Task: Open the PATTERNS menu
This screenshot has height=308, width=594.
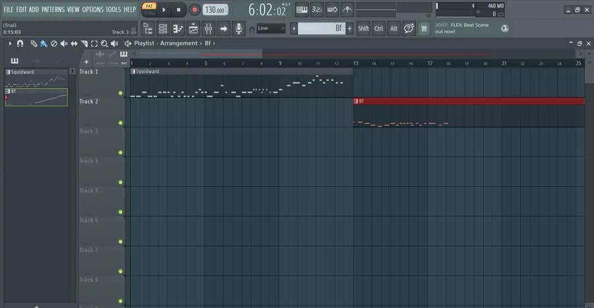Action: coord(53,9)
